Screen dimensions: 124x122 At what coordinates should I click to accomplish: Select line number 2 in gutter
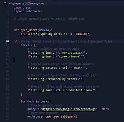(8, 11)
